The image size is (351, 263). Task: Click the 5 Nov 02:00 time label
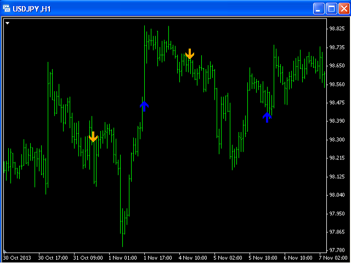tap(228, 258)
